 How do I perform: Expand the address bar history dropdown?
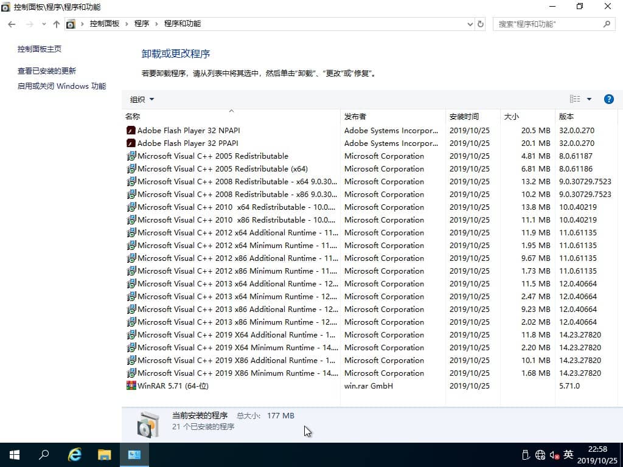(470, 24)
